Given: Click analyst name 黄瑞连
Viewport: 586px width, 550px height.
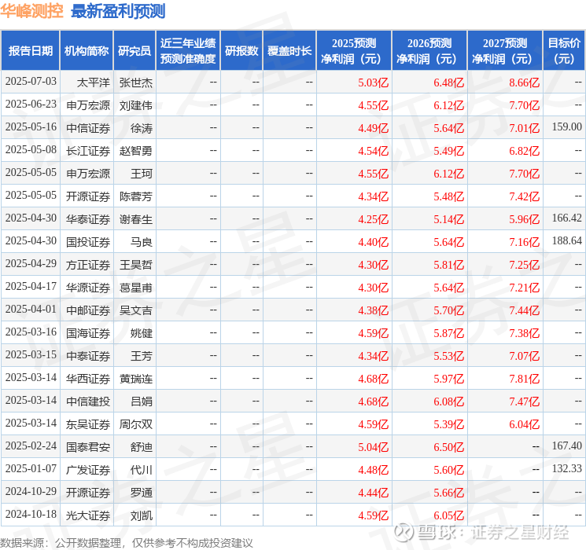Looking at the screenshot, I should coord(135,379).
